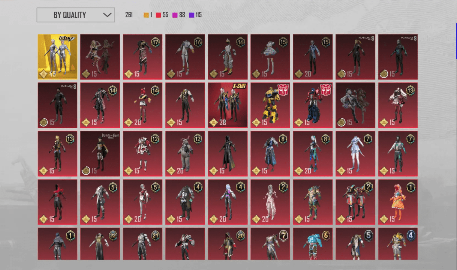Click the Autobots logo on the Bumblebee tile

[x=283, y=89]
